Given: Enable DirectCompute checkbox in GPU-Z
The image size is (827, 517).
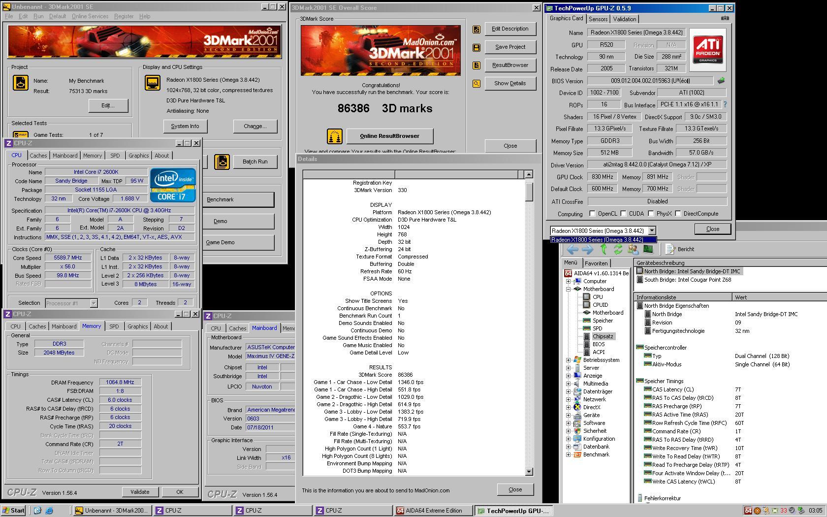Looking at the screenshot, I should pos(678,214).
